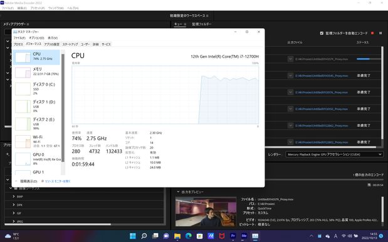Open Microsoft Edge from the taskbar
This screenshot has width=388, height=242.
click(189, 236)
